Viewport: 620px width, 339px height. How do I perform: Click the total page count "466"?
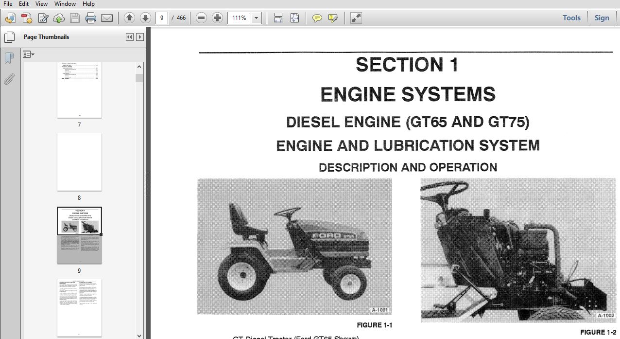181,18
